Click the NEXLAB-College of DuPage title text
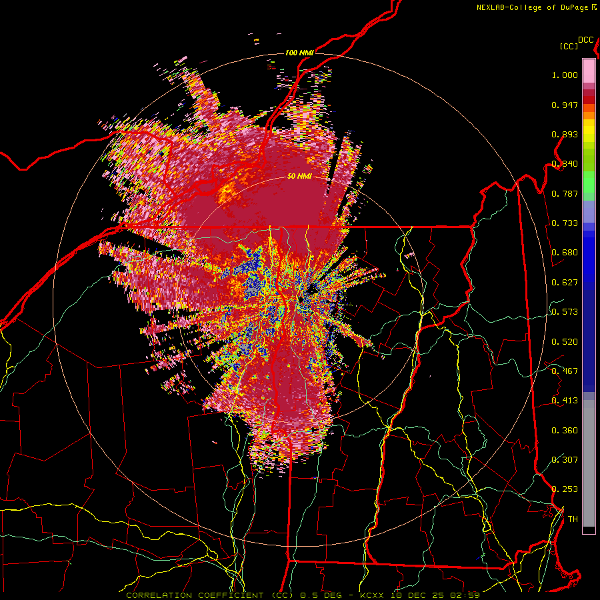This screenshot has height=600, width=600. coord(534,7)
